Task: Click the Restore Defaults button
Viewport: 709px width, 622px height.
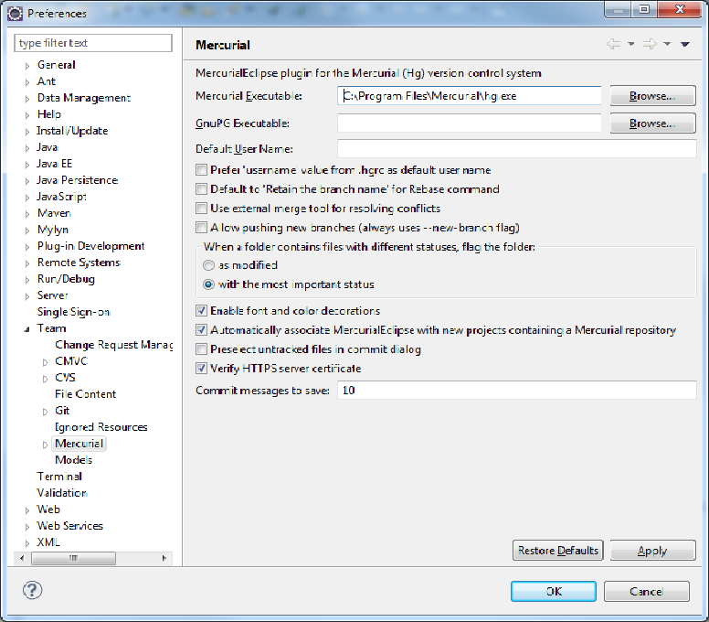Action: pyautogui.click(x=558, y=550)
